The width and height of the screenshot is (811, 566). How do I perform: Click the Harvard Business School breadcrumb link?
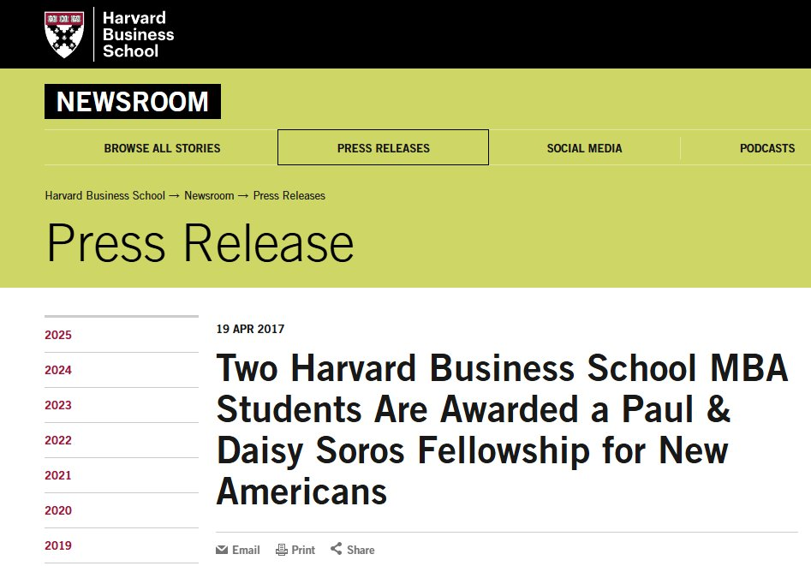[104, 195]
